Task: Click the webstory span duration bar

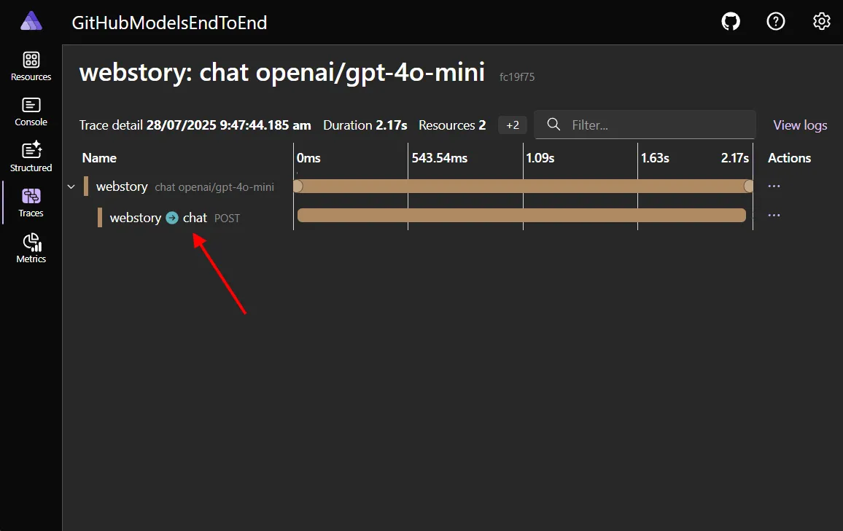Action: 521,186
